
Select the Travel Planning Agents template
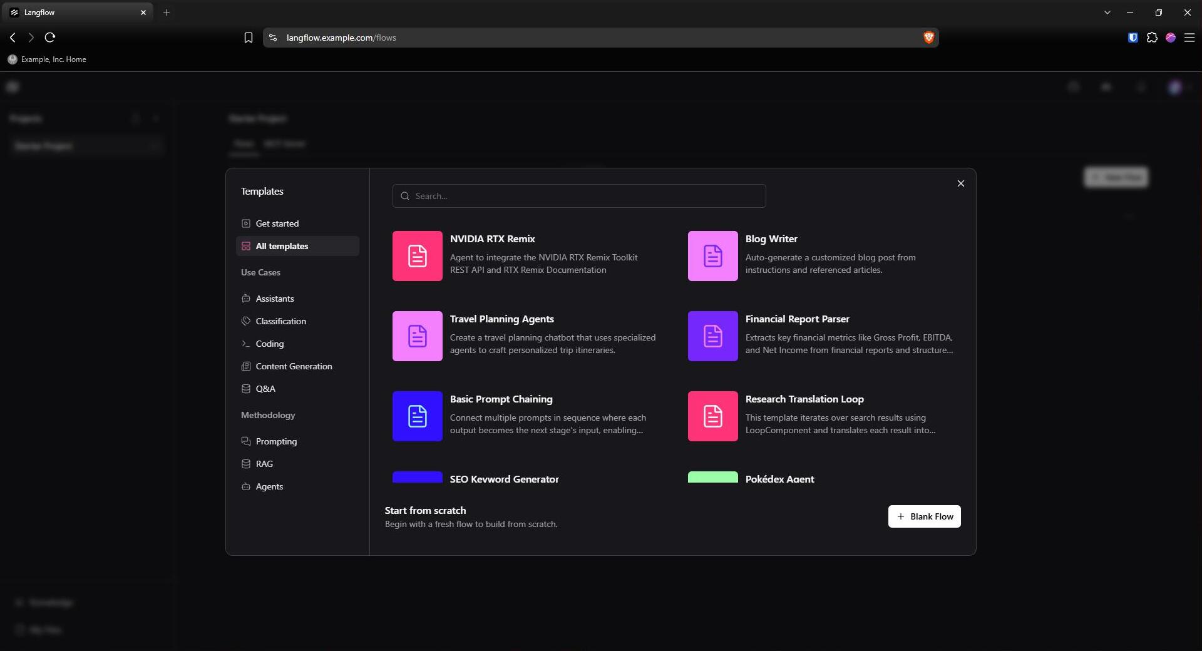(x=525, y=336)
